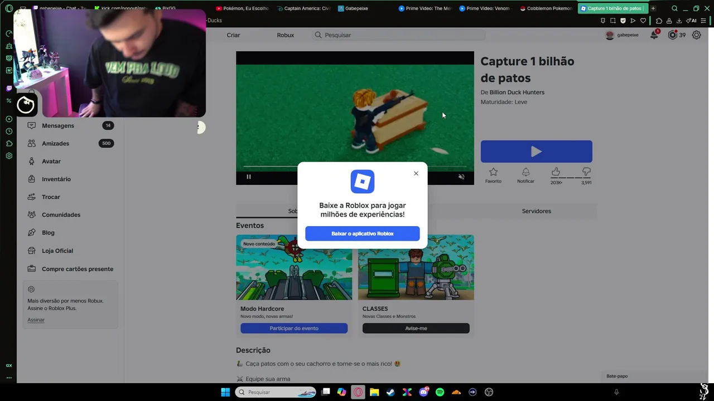Image resolution: width=714 pixels, height=401 pixels.
Task: Open the Modo Hardcore event thumbnail
Action: point(294,267)
